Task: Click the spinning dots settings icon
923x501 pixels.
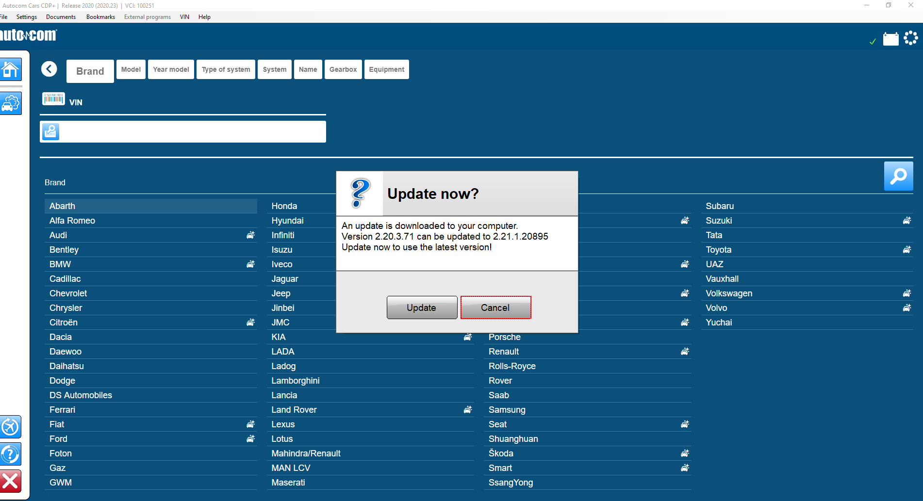Action: [x=911, y=38]
